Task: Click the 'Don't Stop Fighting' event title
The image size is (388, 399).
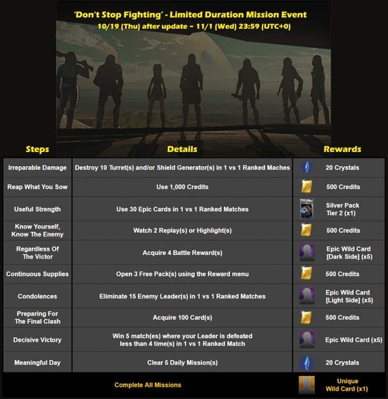Action: (190, 15)
